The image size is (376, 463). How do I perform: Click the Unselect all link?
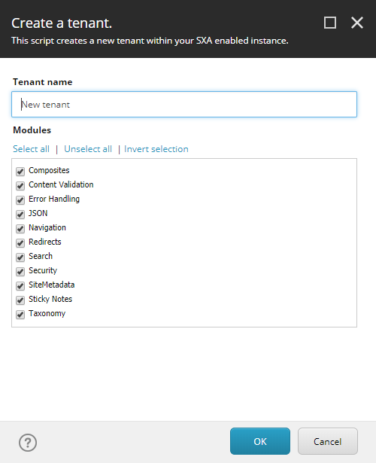pyautogui.click(x=88, y=149)
